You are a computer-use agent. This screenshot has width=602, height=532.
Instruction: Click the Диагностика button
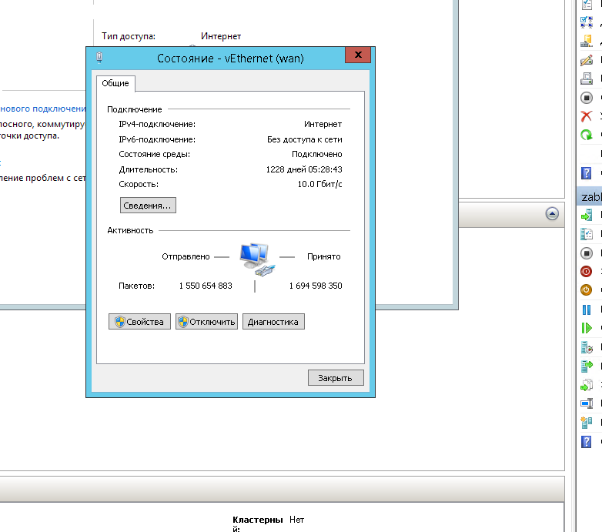[273, 322]
